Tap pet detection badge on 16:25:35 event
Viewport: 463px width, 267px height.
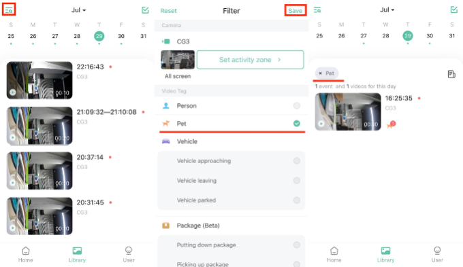391,124
